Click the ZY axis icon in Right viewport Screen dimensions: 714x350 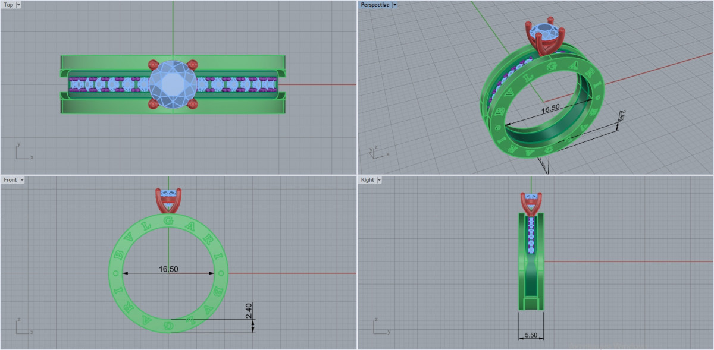click(x=380, y=326)
